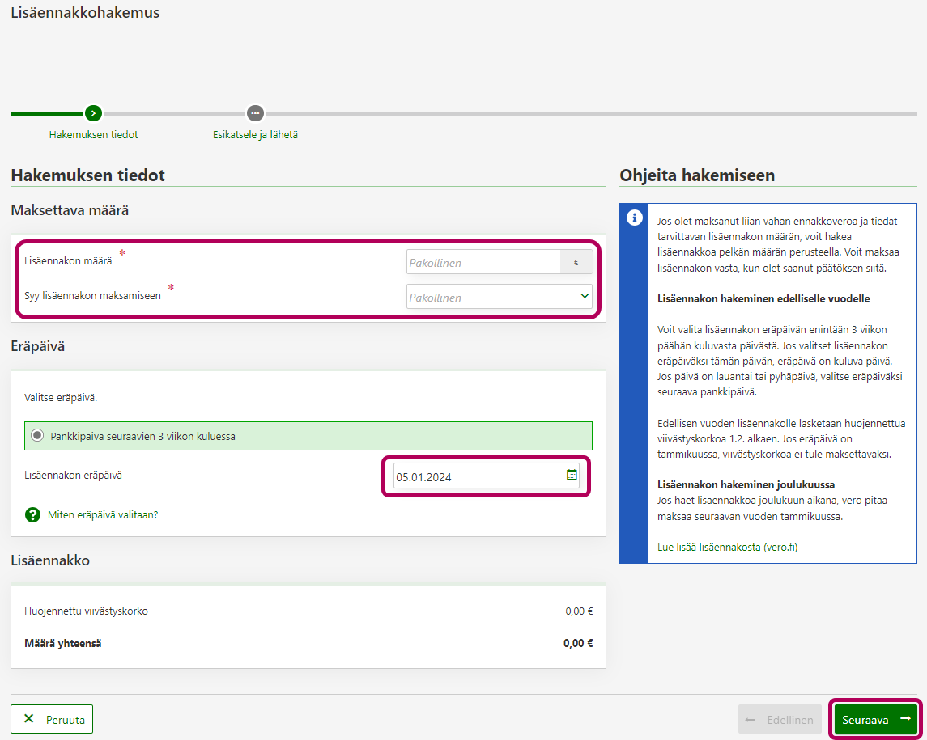Open the Syy lisäennakon maksamiseen dropdown
The image size is (927, 740).
click(491, 297)
